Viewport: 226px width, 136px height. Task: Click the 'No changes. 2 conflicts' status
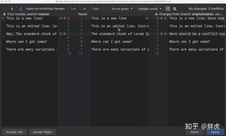(x=206, y=9)
